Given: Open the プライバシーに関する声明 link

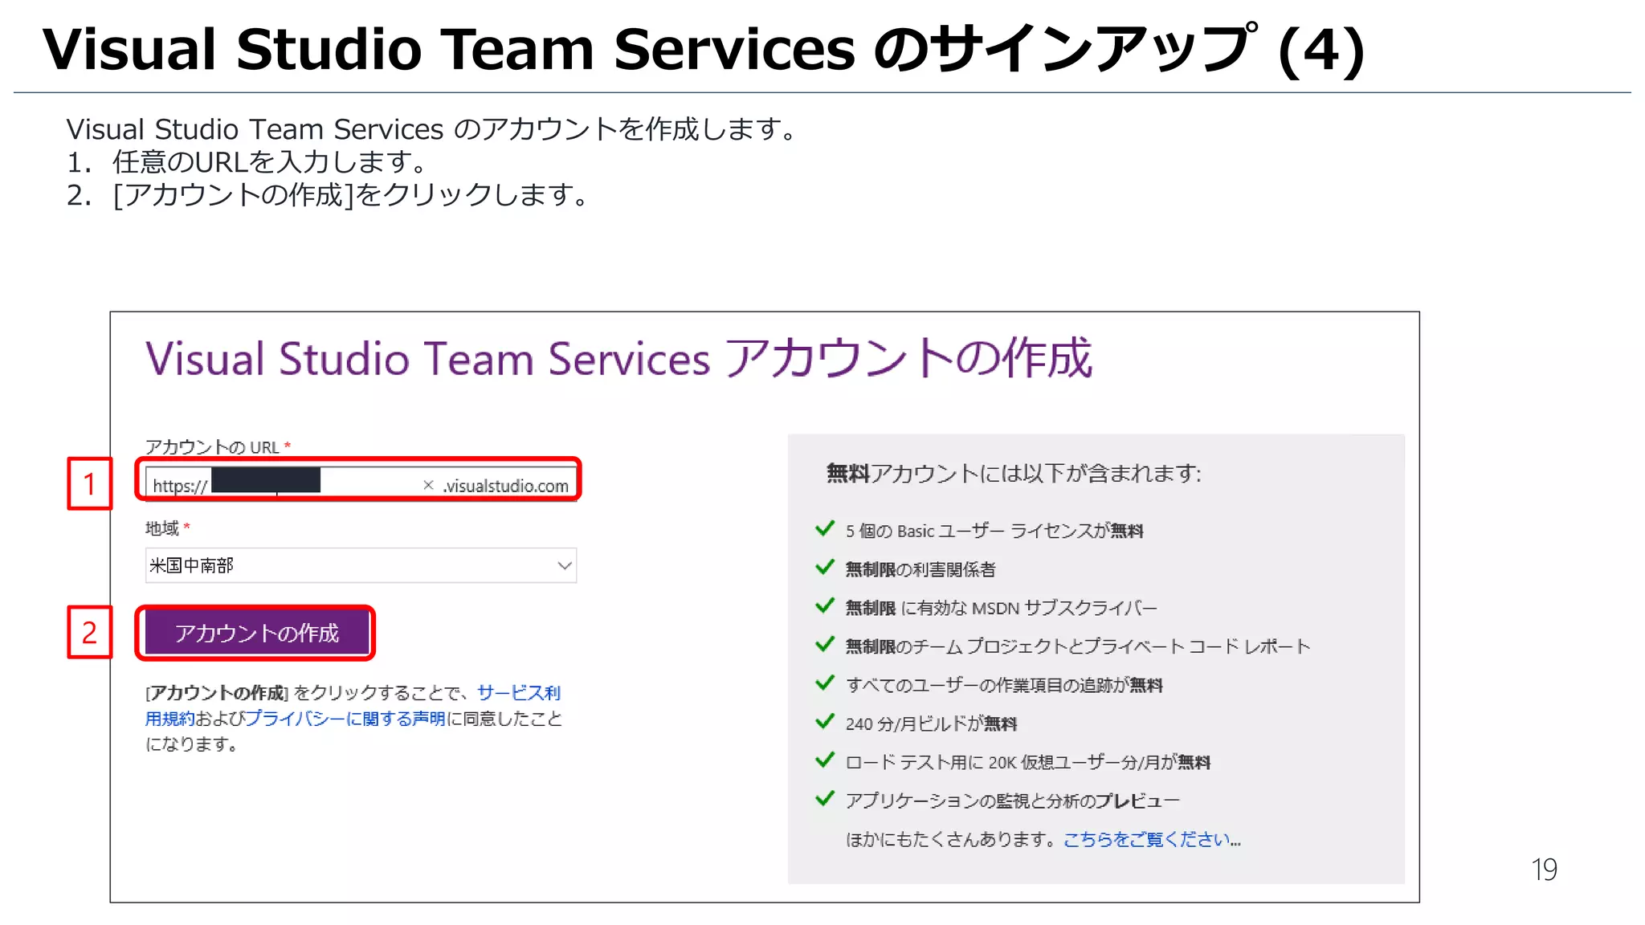Looking at the screenshot, I should point(345,718).
